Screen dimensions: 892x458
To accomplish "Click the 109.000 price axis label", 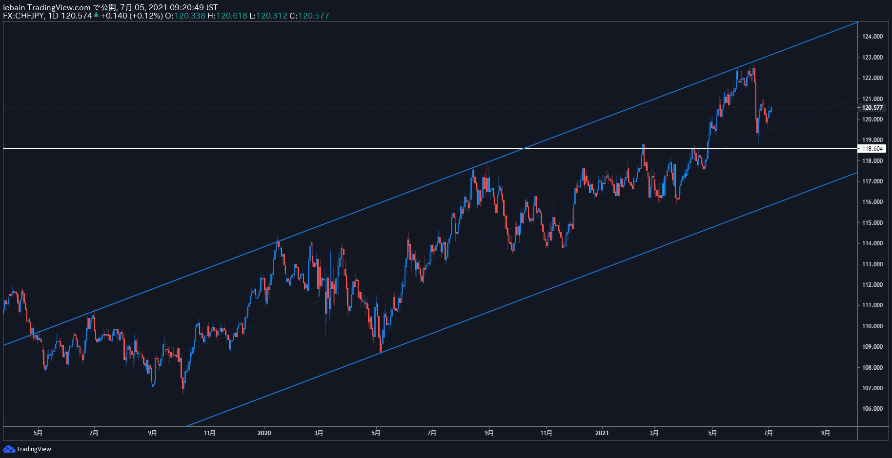I will coord(872,347).
